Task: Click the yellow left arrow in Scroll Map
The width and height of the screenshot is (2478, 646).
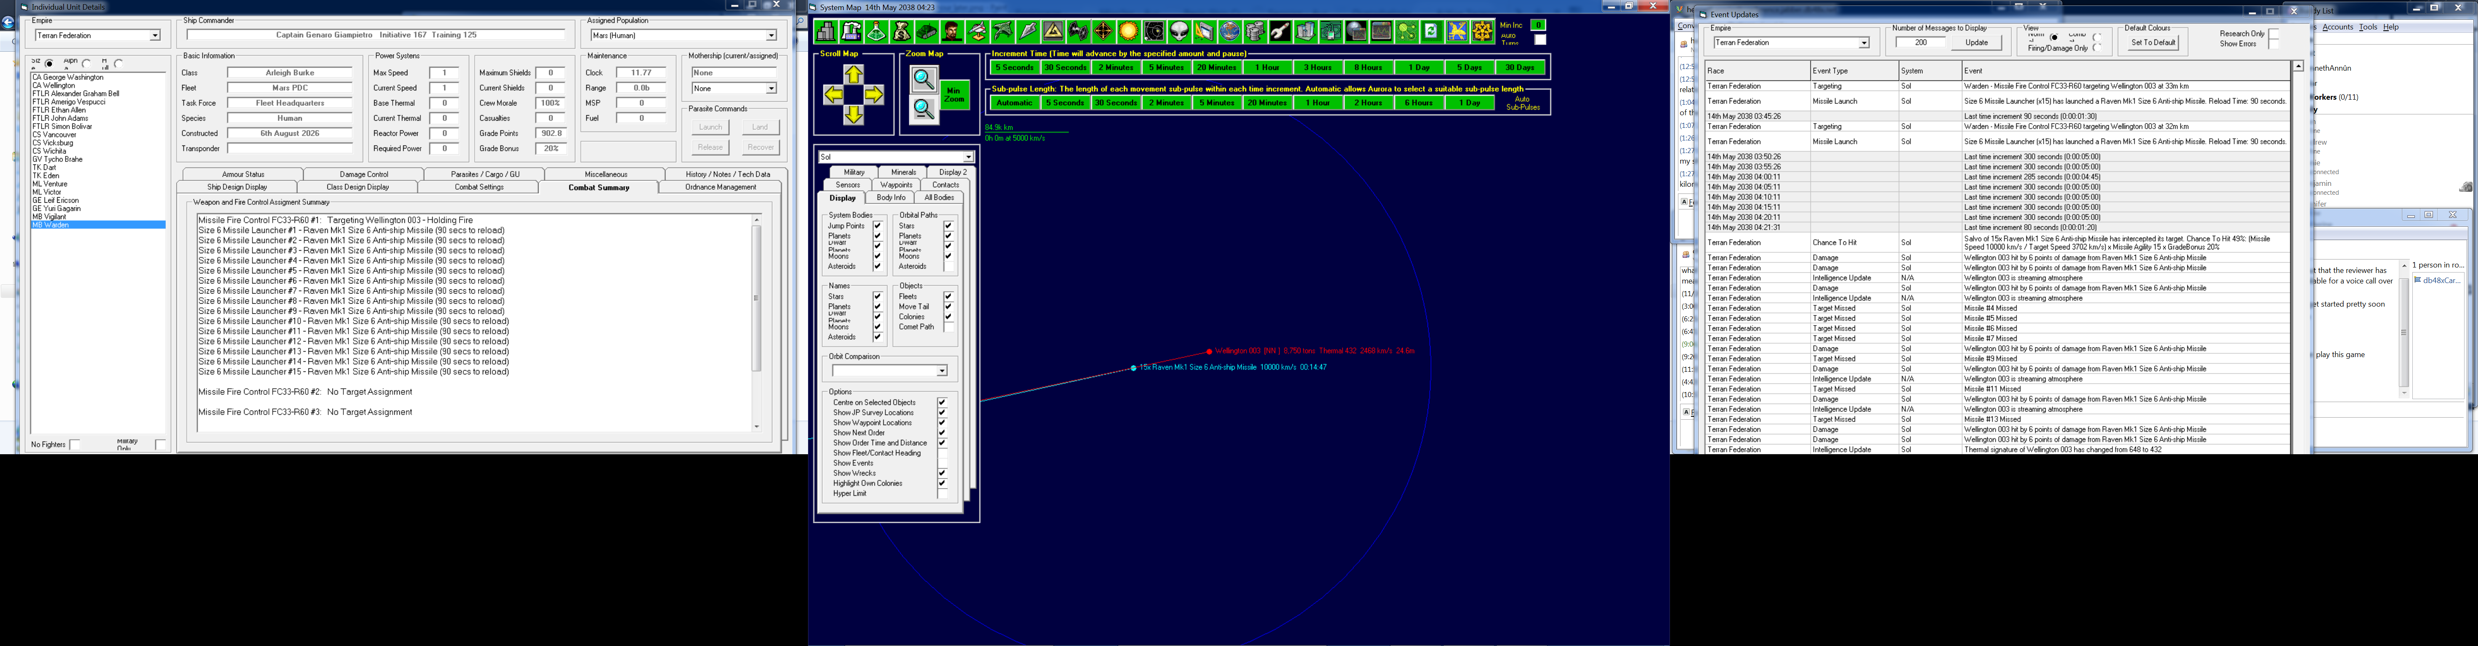Action: tap(833, 95)
